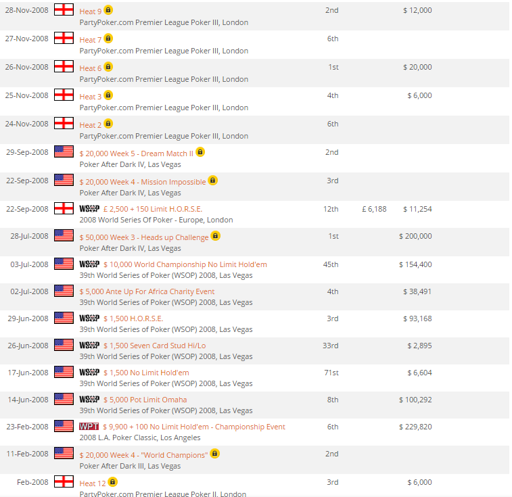Screen dimensions: 512x497
Task: Click the lock icon beside Heat 6
Action: [x=108, y=67]
